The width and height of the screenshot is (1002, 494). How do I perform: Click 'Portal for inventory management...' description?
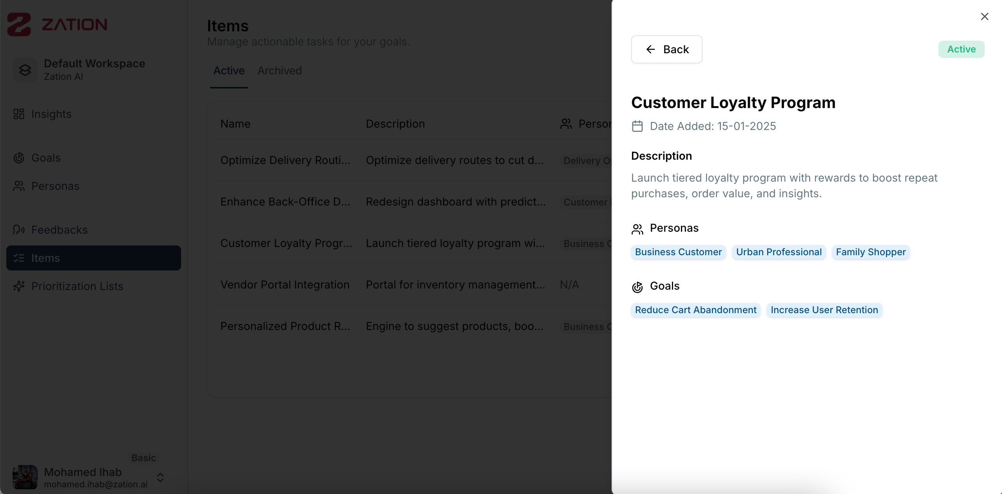pyautogui.click(x=455, y=285)
